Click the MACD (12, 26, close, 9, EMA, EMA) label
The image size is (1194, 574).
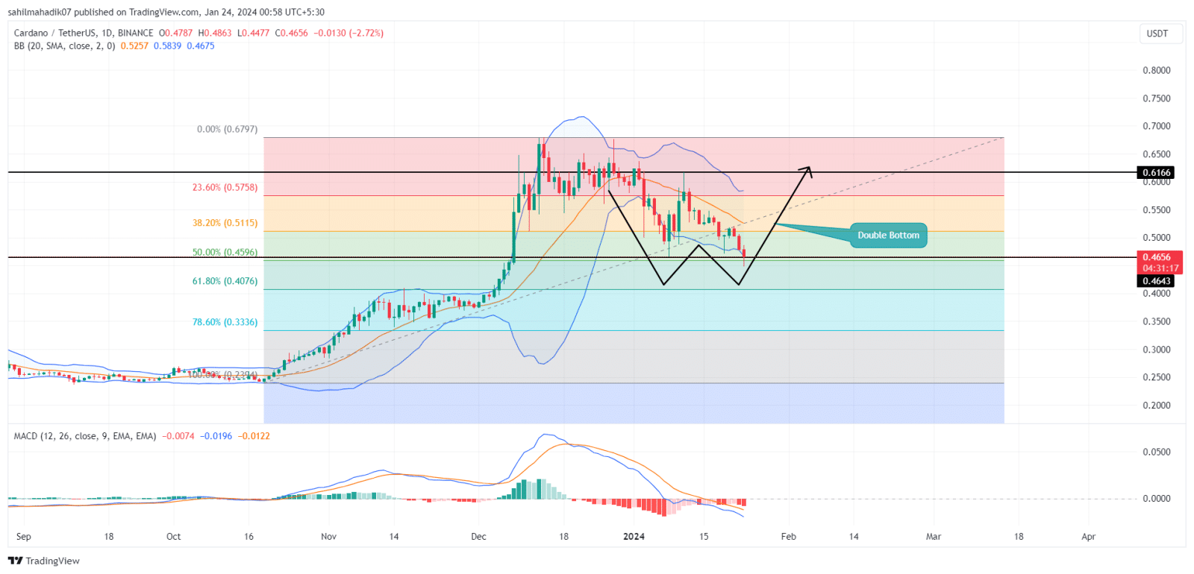point(85,436)
